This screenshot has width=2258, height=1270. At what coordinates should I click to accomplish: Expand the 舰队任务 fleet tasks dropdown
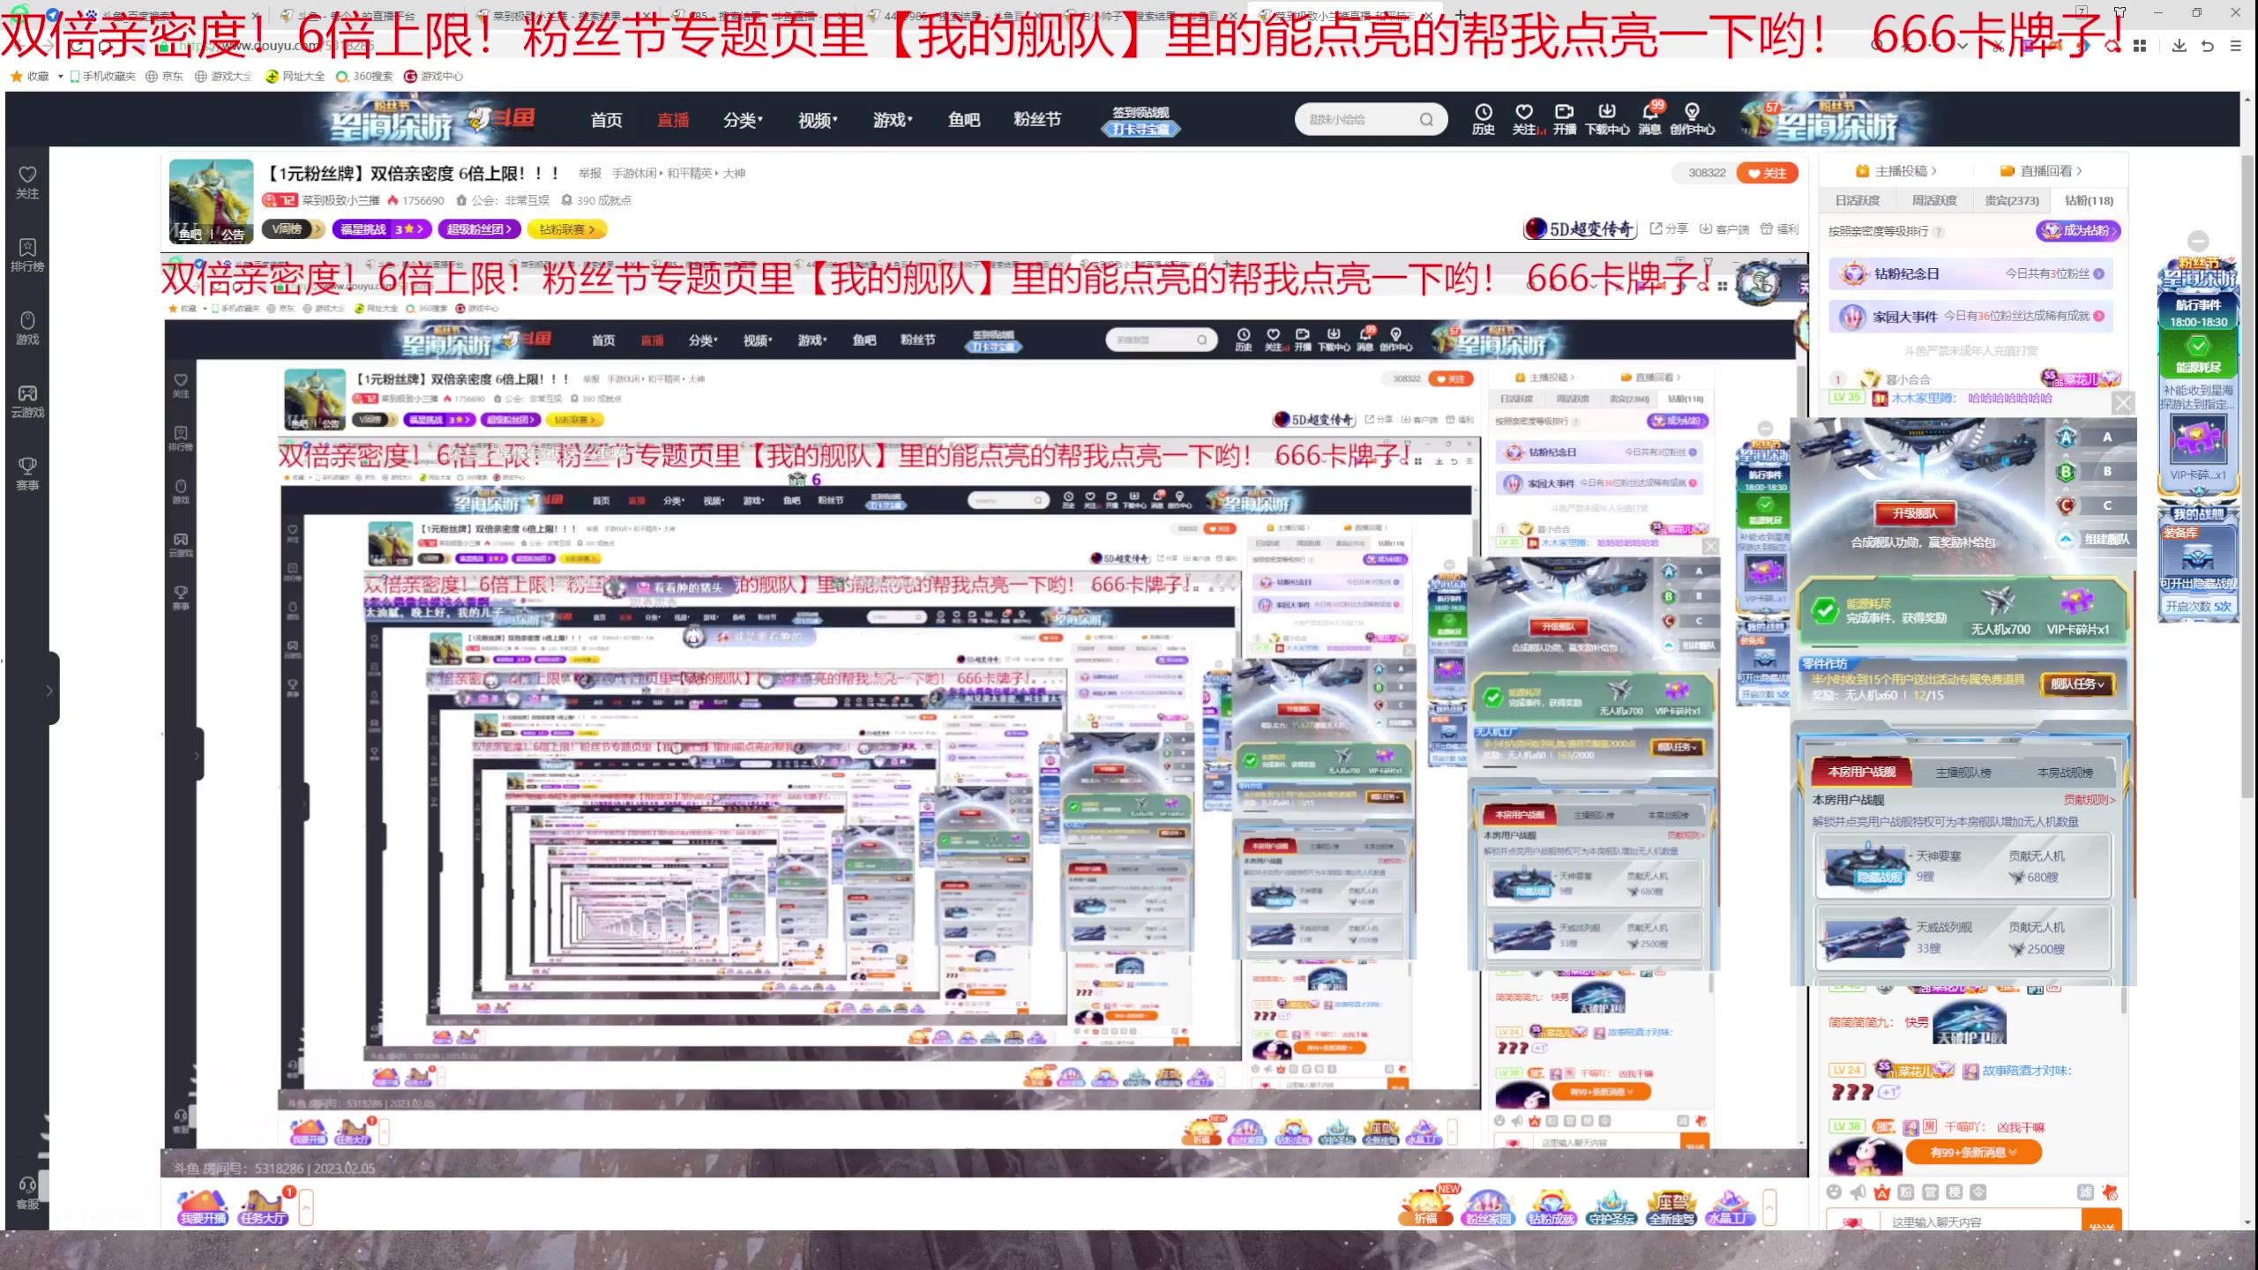(x=2077, y=684)
